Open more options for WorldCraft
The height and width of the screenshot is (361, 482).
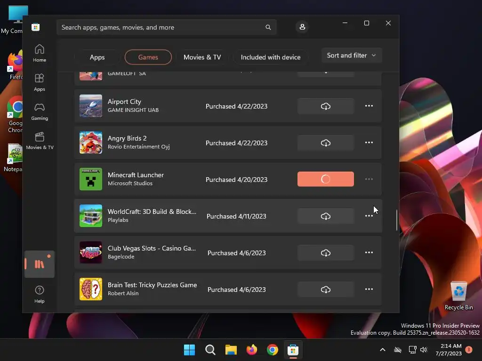tap(369, 216)
